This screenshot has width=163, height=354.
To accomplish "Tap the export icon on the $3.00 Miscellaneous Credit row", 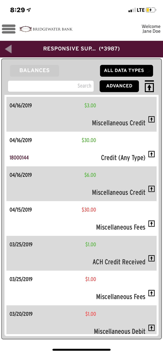I will 152,119.
